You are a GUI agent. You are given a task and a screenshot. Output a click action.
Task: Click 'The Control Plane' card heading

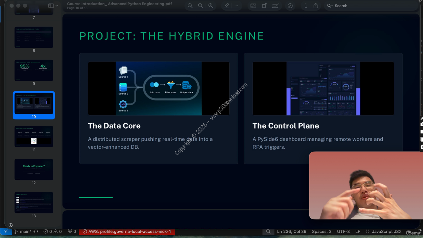pos(286,126)
